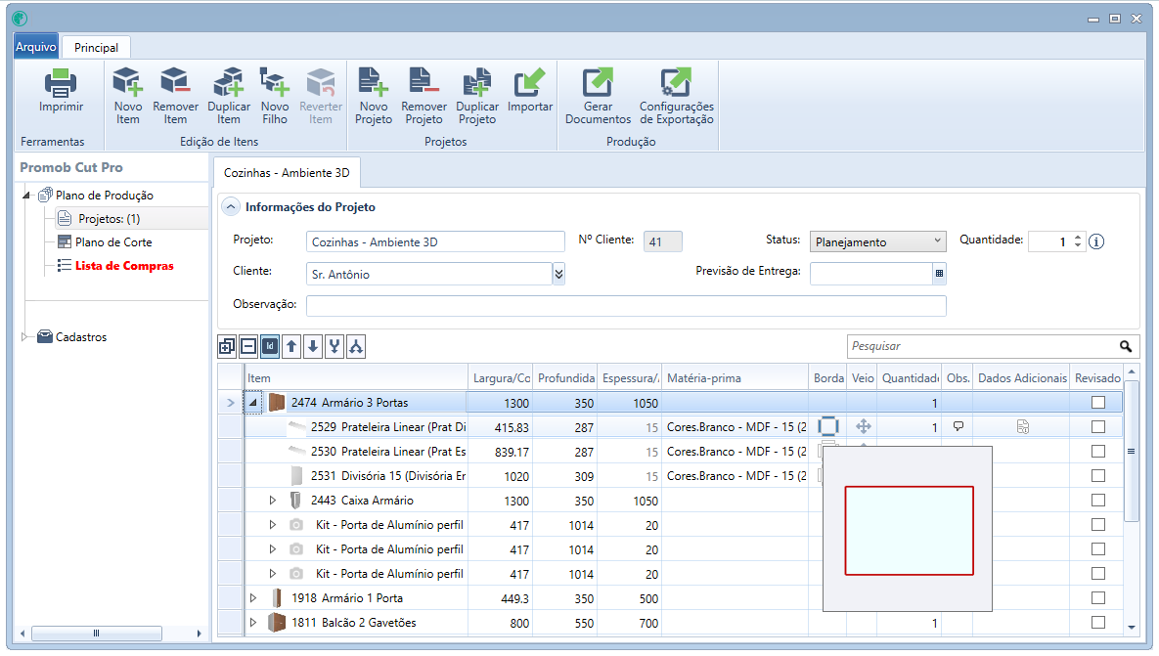1159x656 pixels.
Task: Switch to the Principal ribbon tab
Action: pos(96,47)
